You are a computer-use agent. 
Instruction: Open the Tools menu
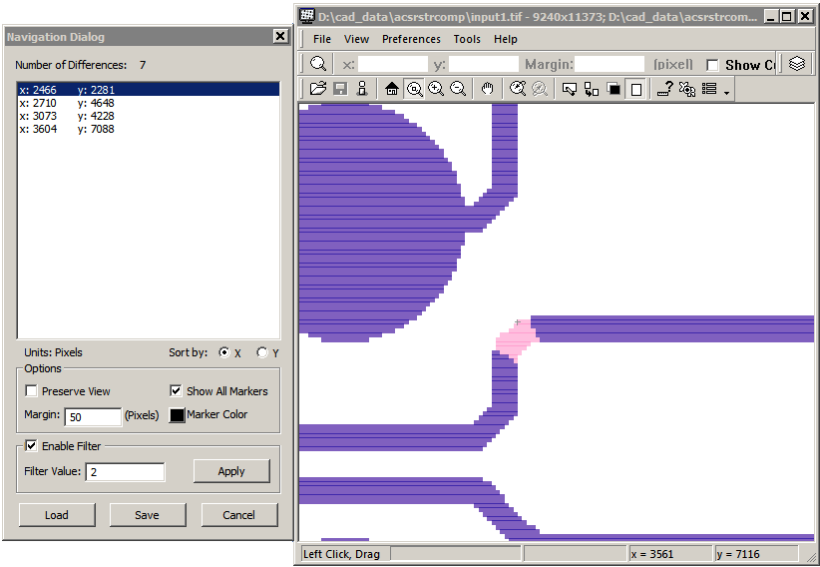tap(467, 39)
